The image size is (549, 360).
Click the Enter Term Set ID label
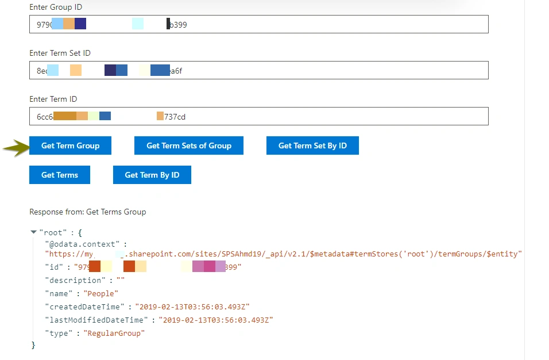[60, 53]
